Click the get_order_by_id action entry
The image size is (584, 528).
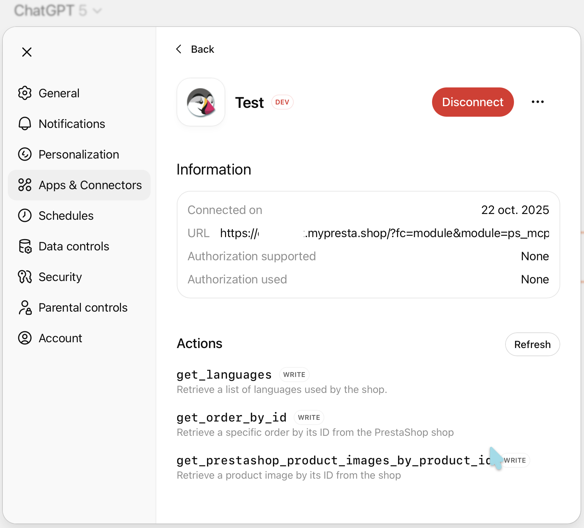231,417
